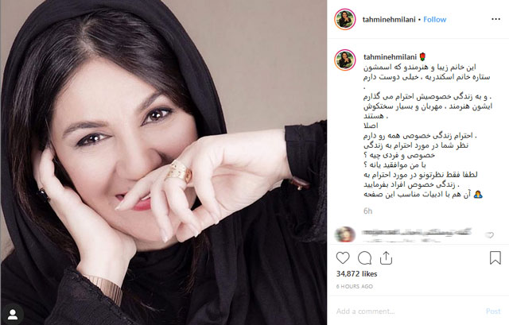The width and height of the screenshot is (509, 325).
Task: Focus the Add a comment field
Action: [406, 311]
